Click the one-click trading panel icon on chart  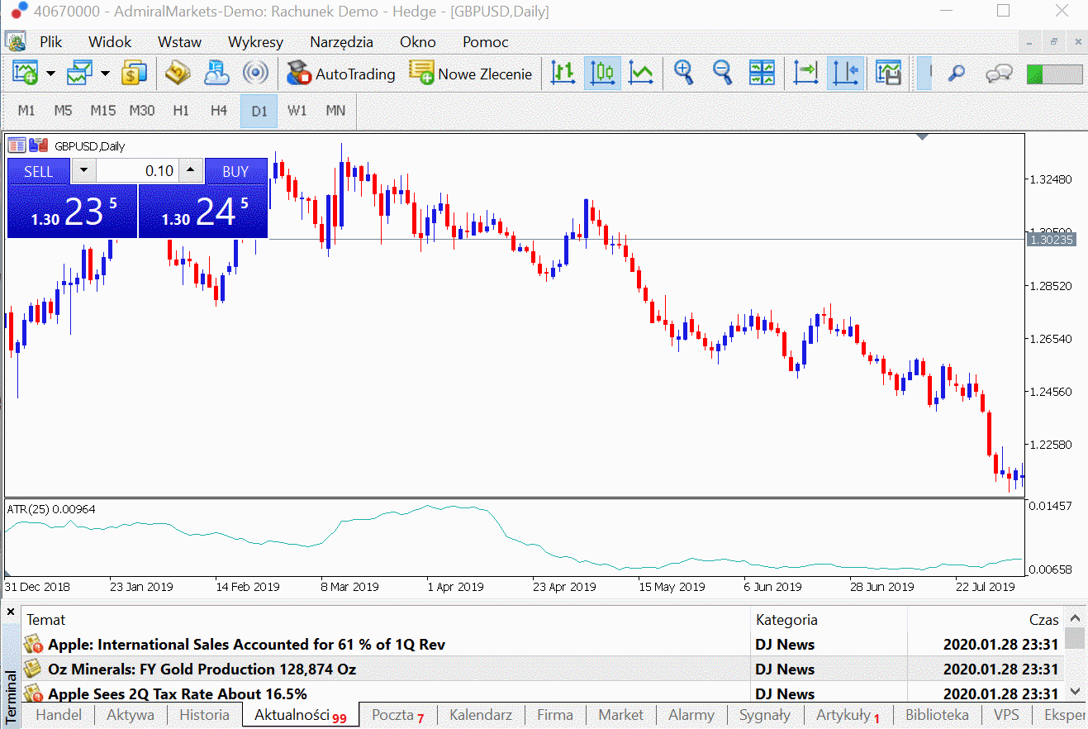click(17, 146)
